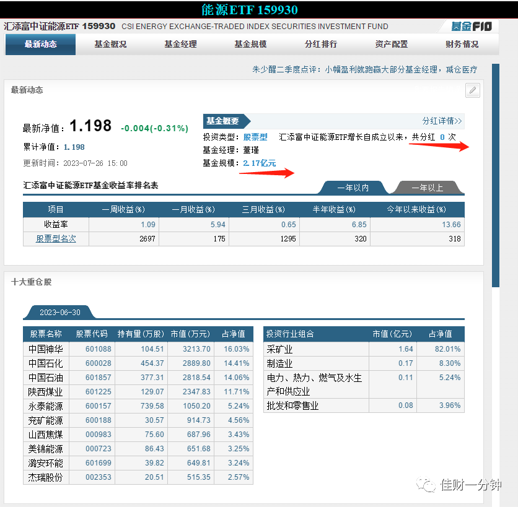Click the one-week return 1.09
Viewport: 518px width, 507px height.
(x=148, y=225)
